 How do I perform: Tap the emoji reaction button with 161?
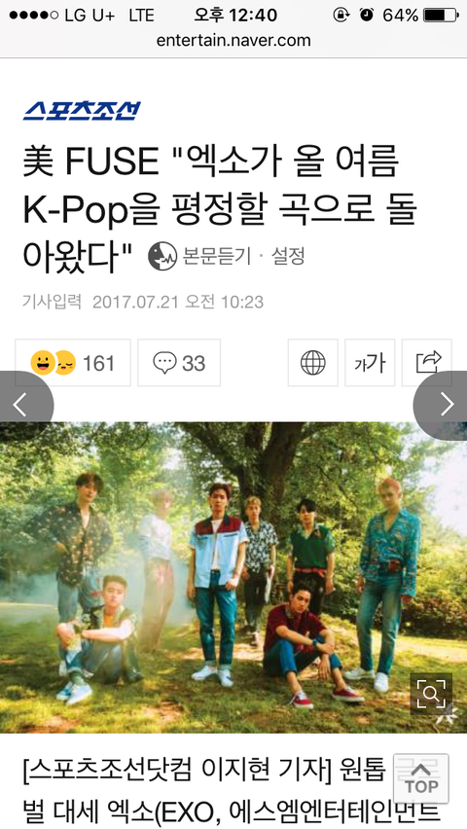pyautogui.click(x=73, y=363)
